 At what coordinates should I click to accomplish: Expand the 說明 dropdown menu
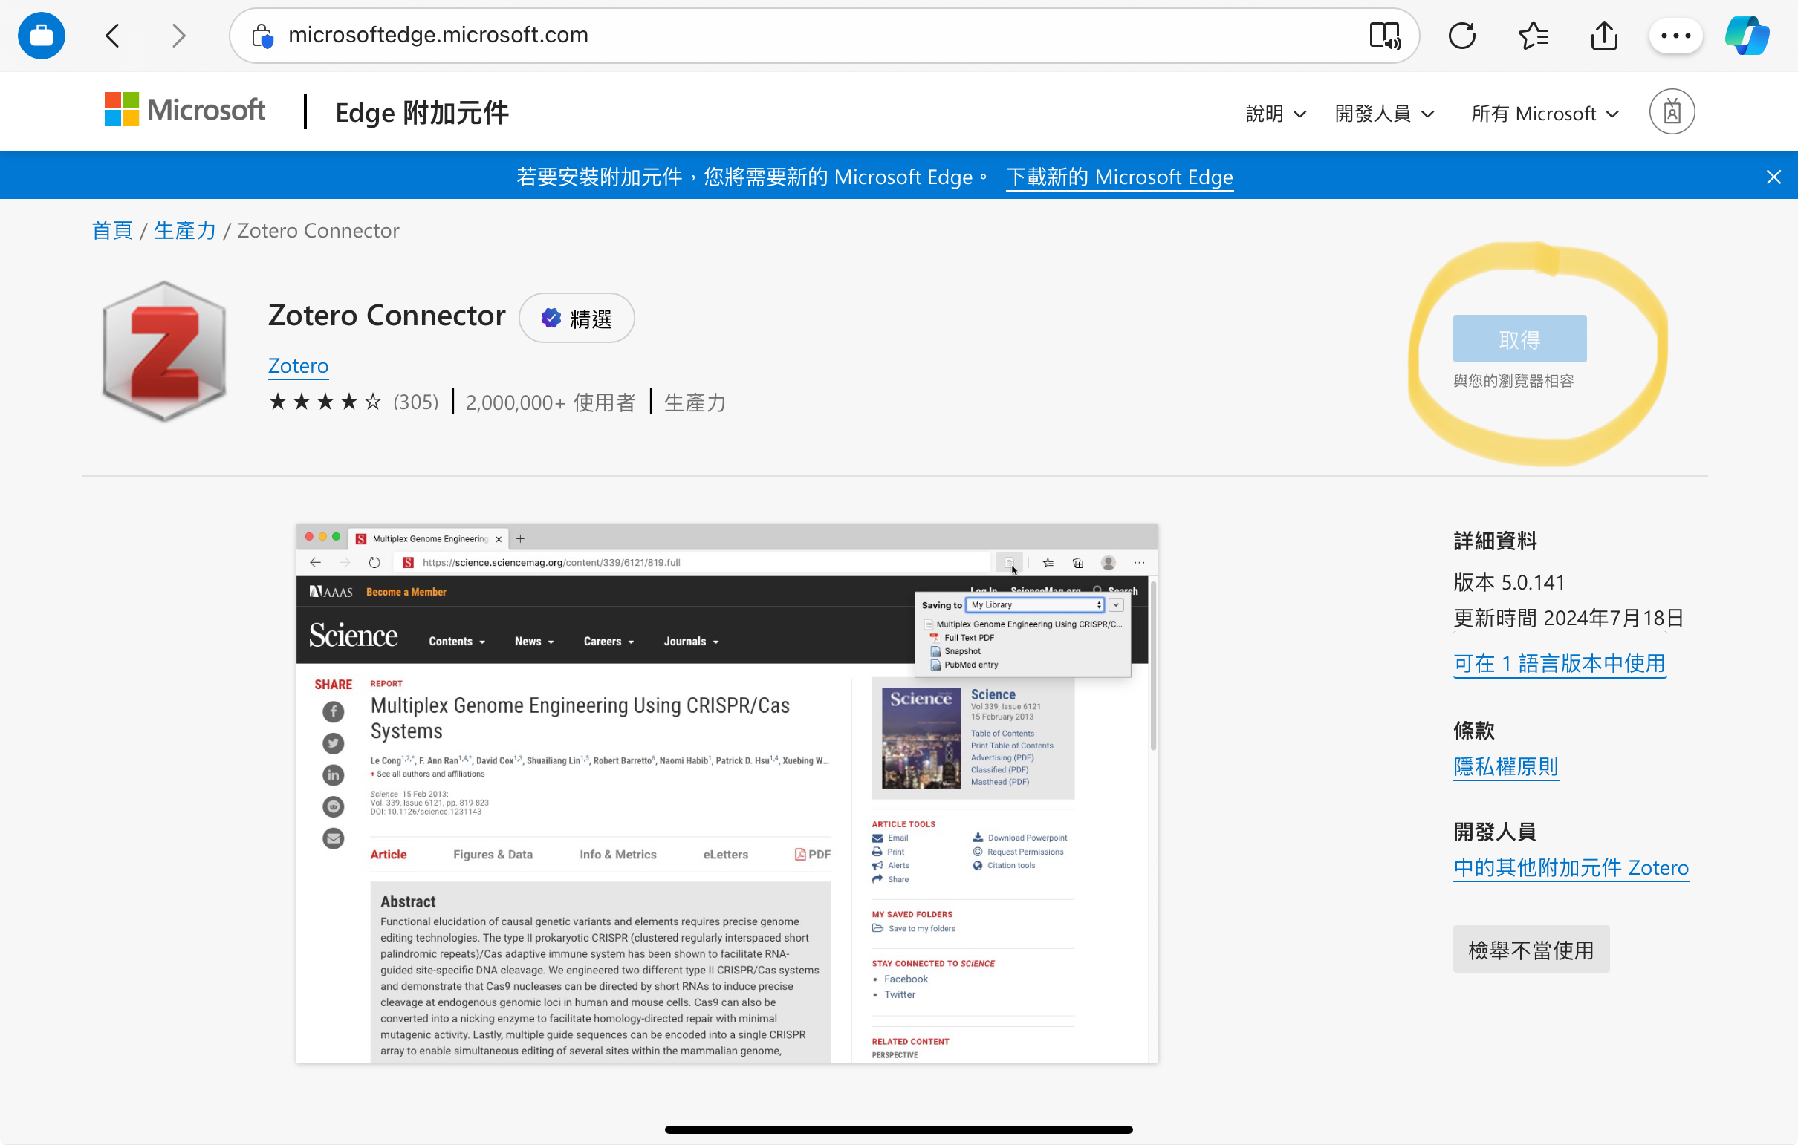click(1276, 114)
